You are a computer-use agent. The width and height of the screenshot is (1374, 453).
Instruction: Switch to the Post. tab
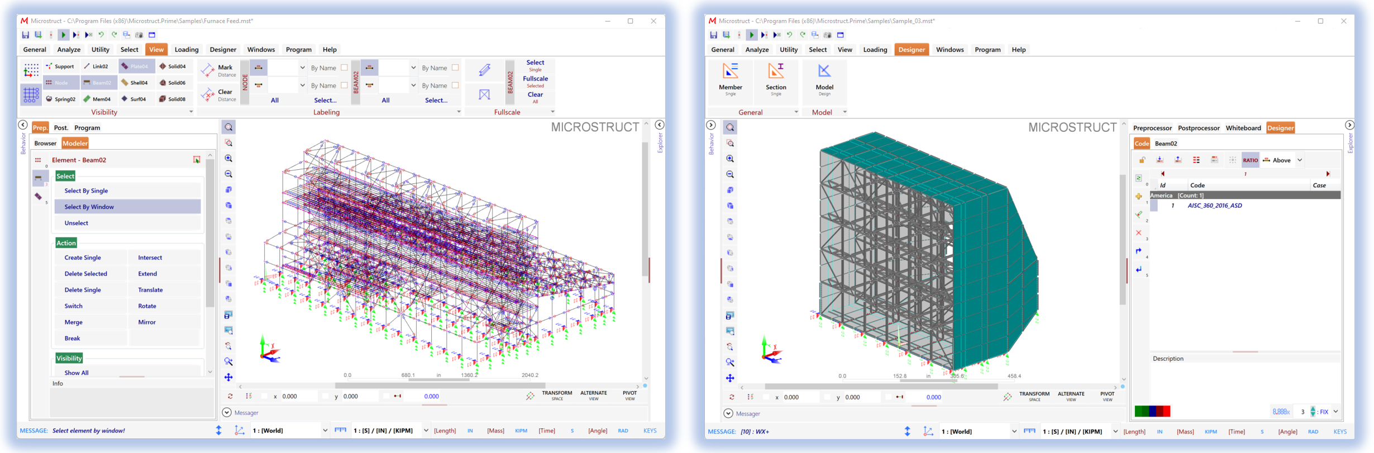click(61, 127)
